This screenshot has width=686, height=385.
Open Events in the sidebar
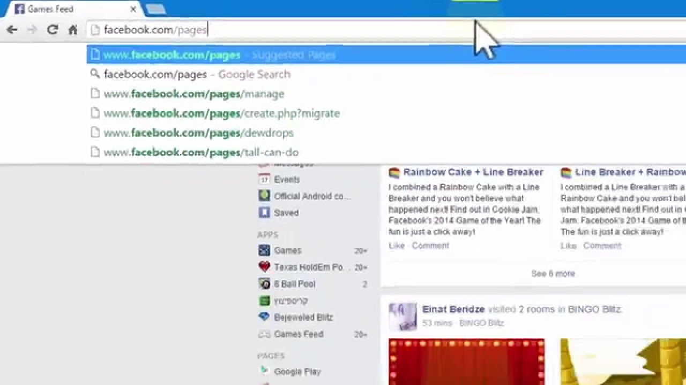[x=287, y=180]
